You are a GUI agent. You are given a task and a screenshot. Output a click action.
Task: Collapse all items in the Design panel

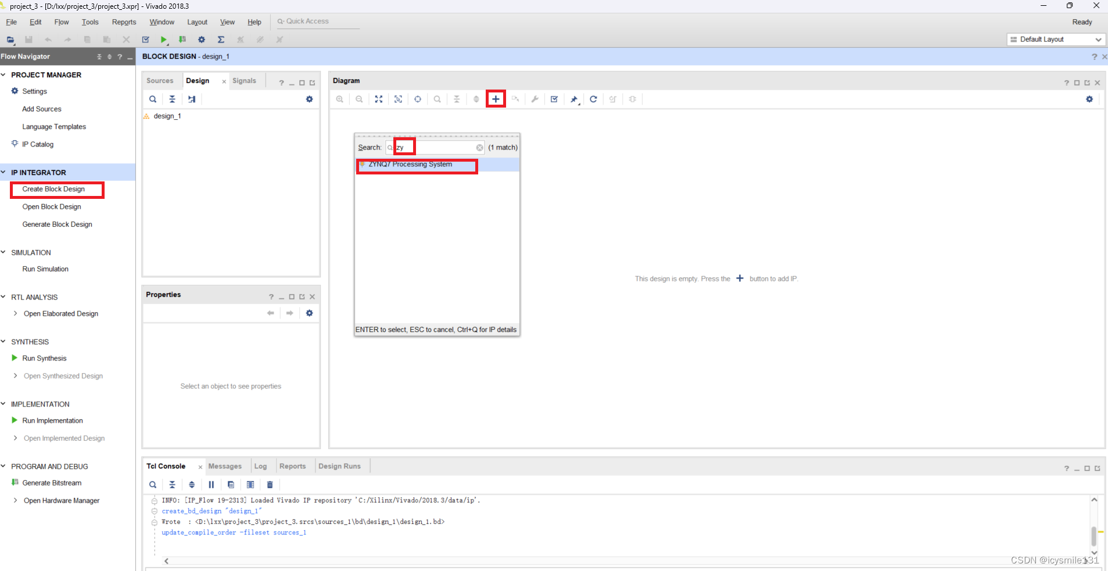172,99
